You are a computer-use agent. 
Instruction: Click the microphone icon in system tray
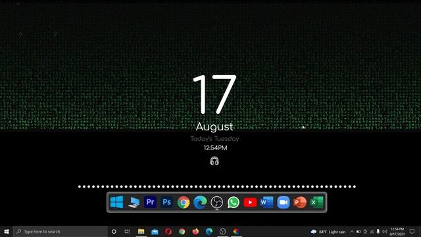point(378,232)
